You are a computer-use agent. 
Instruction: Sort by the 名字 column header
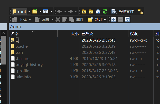click(33, 34)
